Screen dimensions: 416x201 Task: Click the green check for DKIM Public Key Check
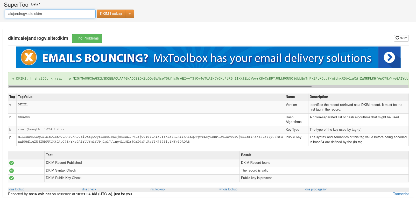click(x=11, y=178)
